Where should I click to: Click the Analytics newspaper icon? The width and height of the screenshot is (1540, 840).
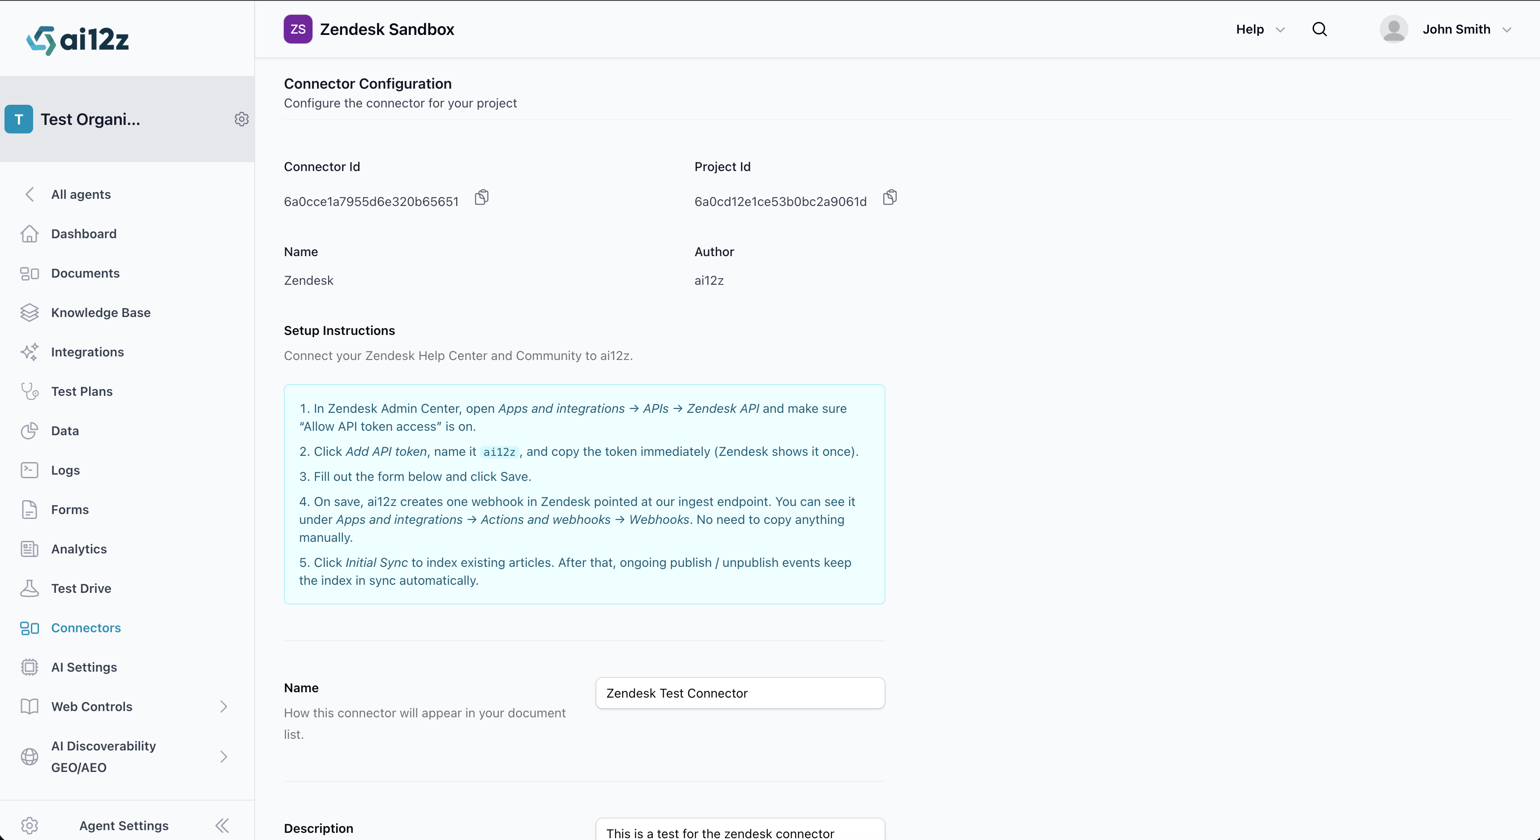point(29,549)
